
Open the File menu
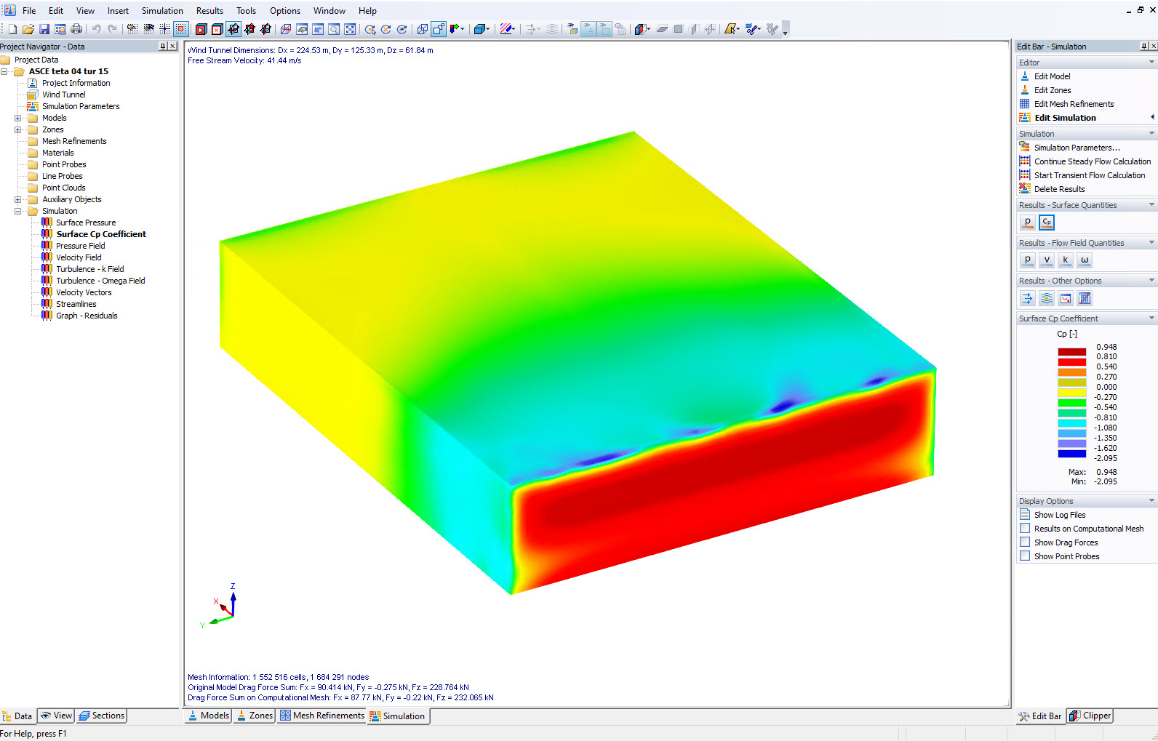[29, 11]
